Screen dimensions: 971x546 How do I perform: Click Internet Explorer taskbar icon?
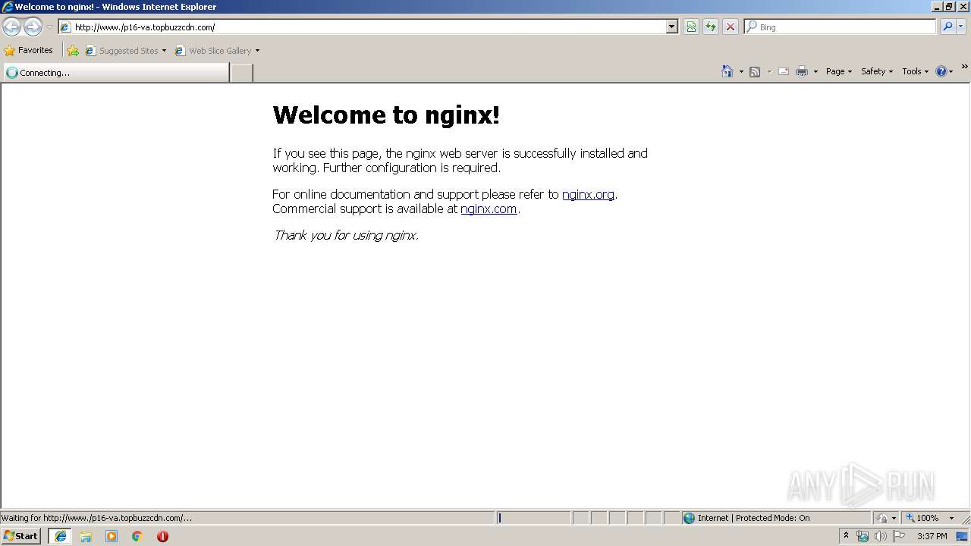point(61,536)
